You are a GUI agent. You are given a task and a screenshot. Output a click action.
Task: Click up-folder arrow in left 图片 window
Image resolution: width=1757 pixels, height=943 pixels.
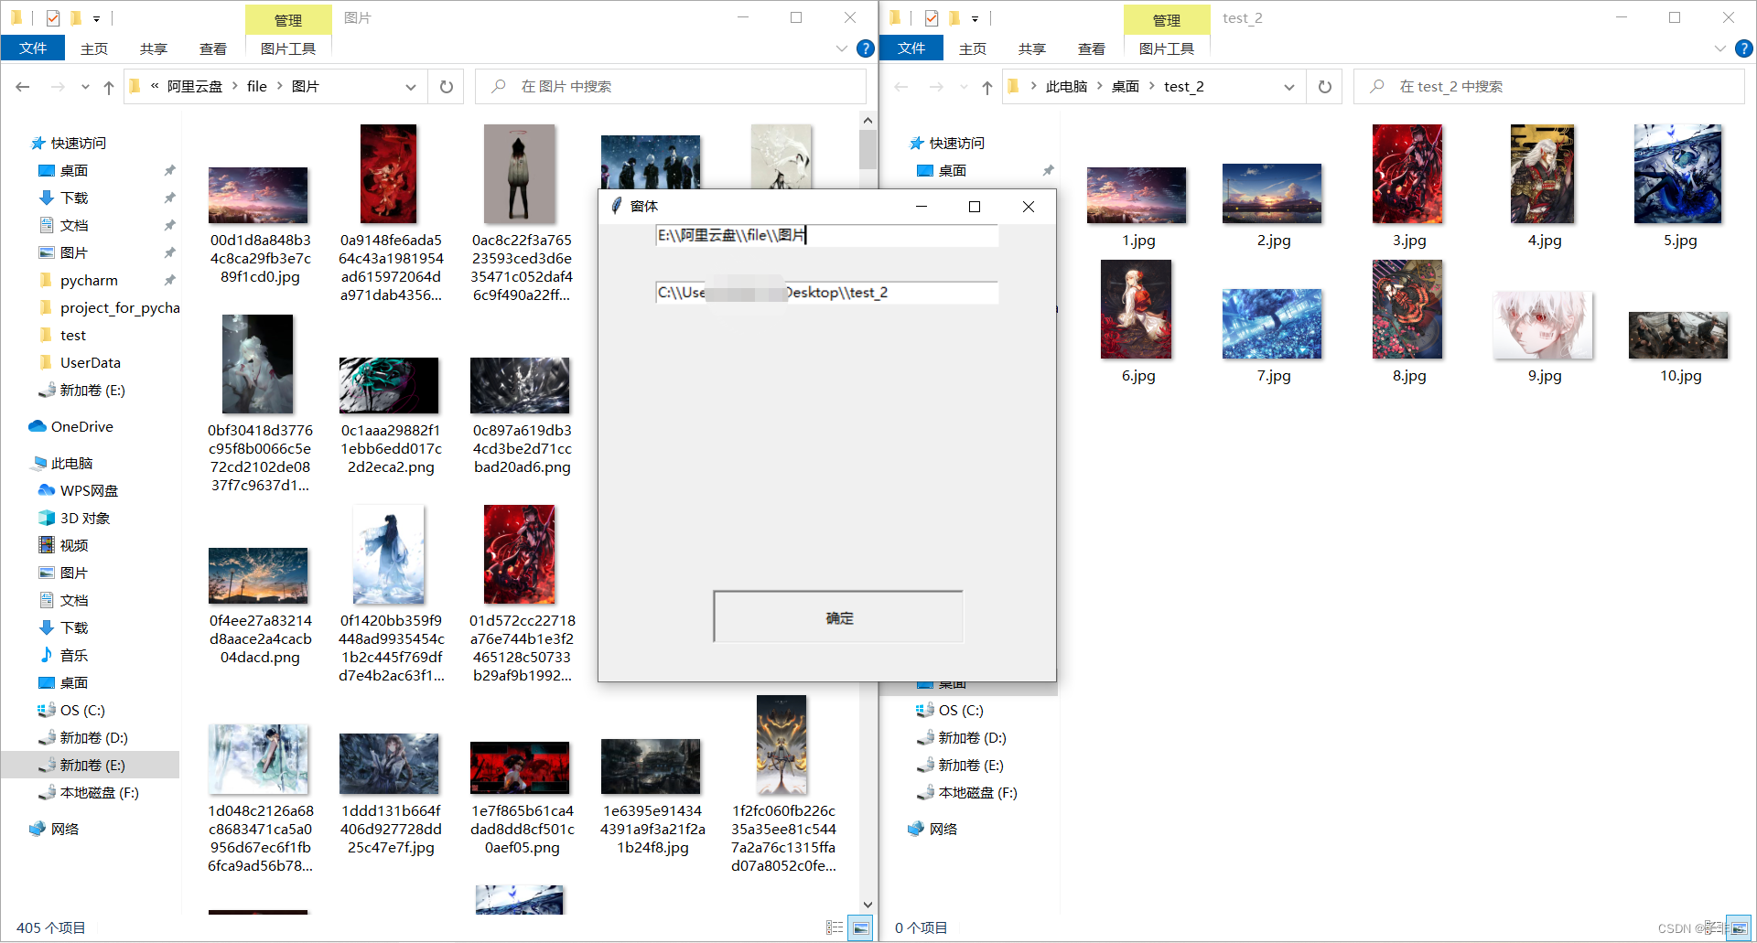109,87
